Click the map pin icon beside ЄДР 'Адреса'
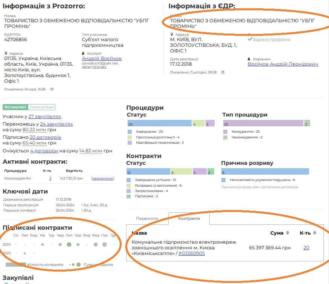The width and height of the screenshot is (329, 284). tap(172, 35)
